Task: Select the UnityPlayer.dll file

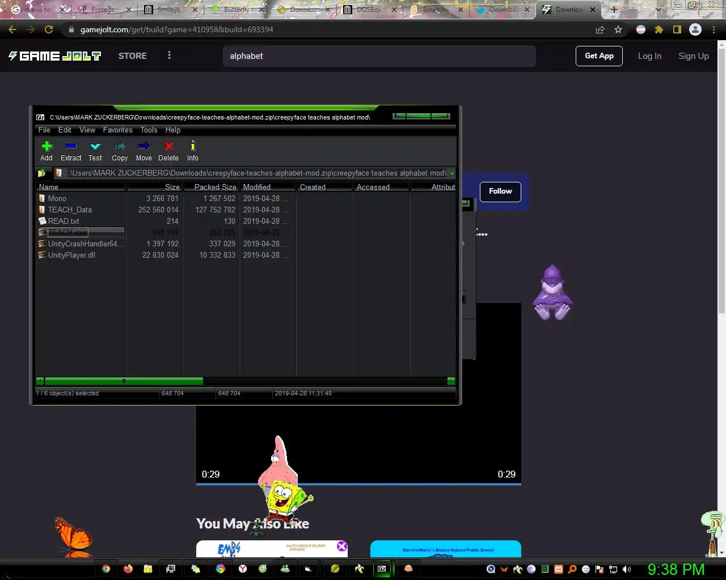Action: tap(71, 255)
